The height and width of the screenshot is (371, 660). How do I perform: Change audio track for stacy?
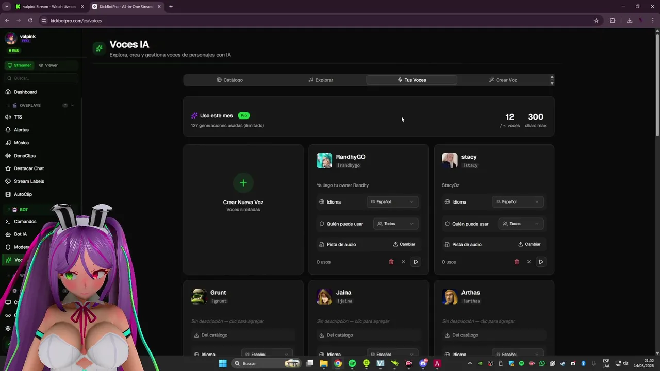click(x=529, y=244)
